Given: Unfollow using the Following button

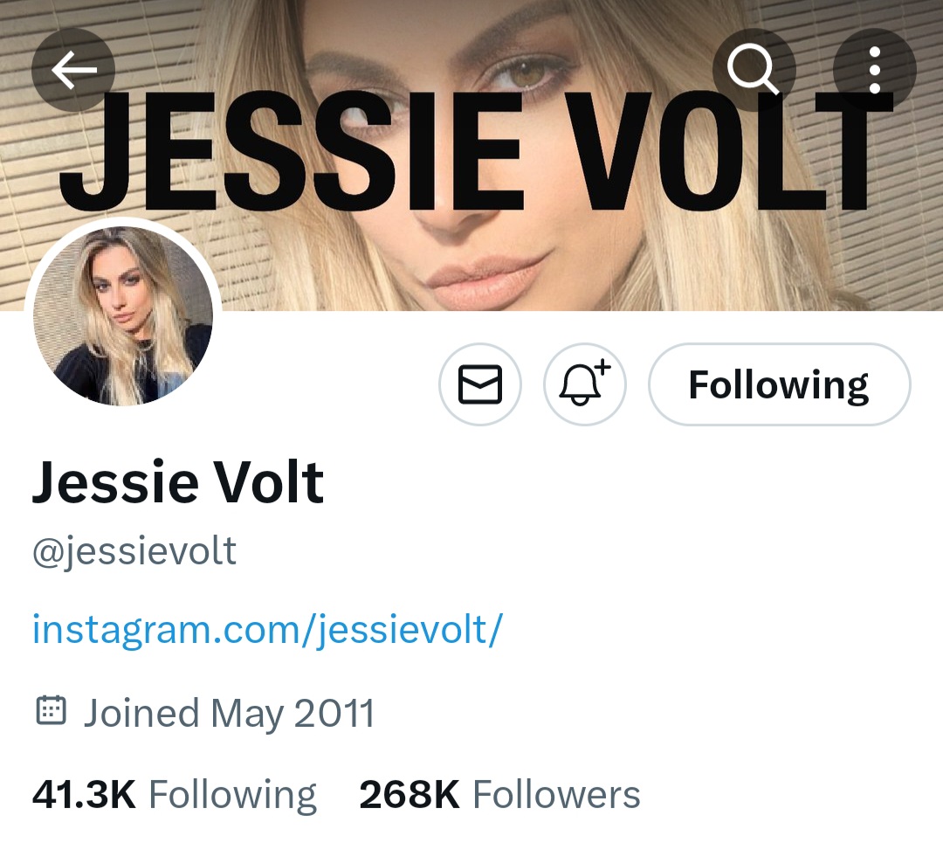Looking at the screenshot, I should 780,384.
